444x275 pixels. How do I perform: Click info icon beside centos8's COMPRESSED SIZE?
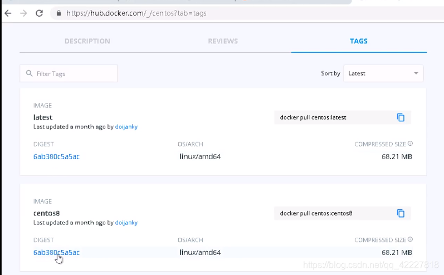(410, 239)
